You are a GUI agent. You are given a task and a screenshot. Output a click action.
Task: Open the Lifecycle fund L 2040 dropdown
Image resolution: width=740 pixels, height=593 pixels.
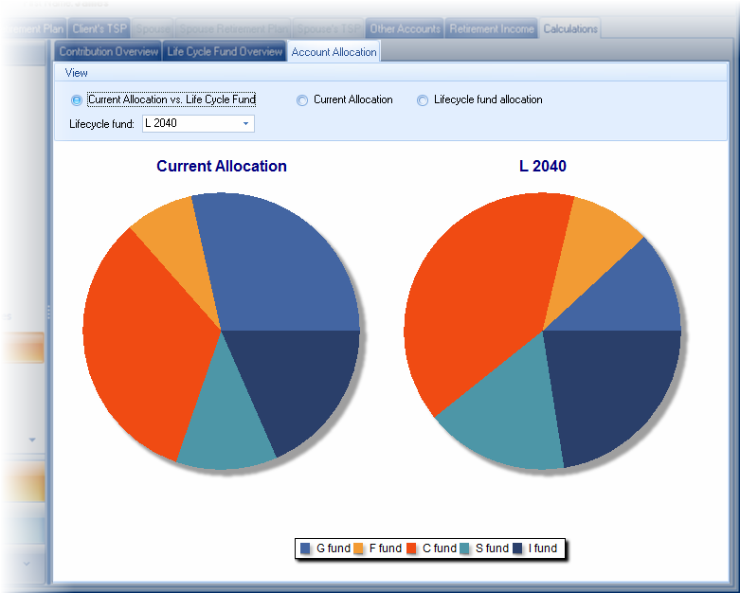tap(246, 124)
